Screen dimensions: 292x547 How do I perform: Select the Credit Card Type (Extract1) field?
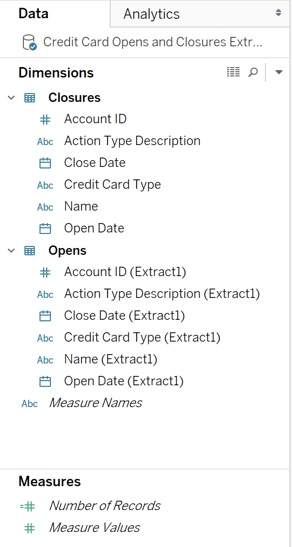pyautogui.click(x=142, y=337)
